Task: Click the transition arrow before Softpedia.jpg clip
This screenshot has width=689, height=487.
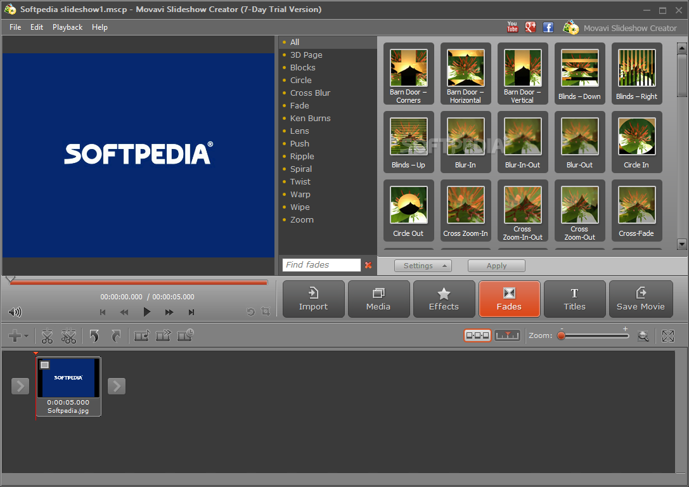Action: (20, 386)
